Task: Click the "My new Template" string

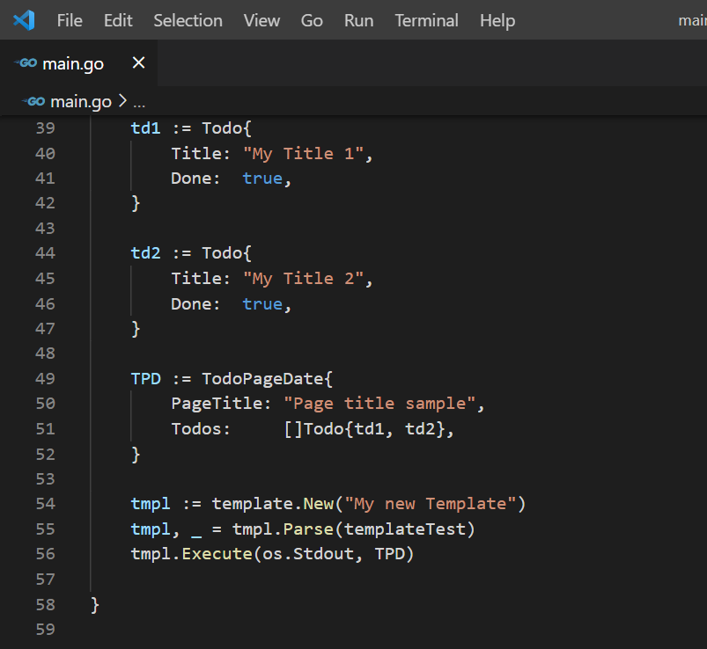Action: click(x=431, y=504)
